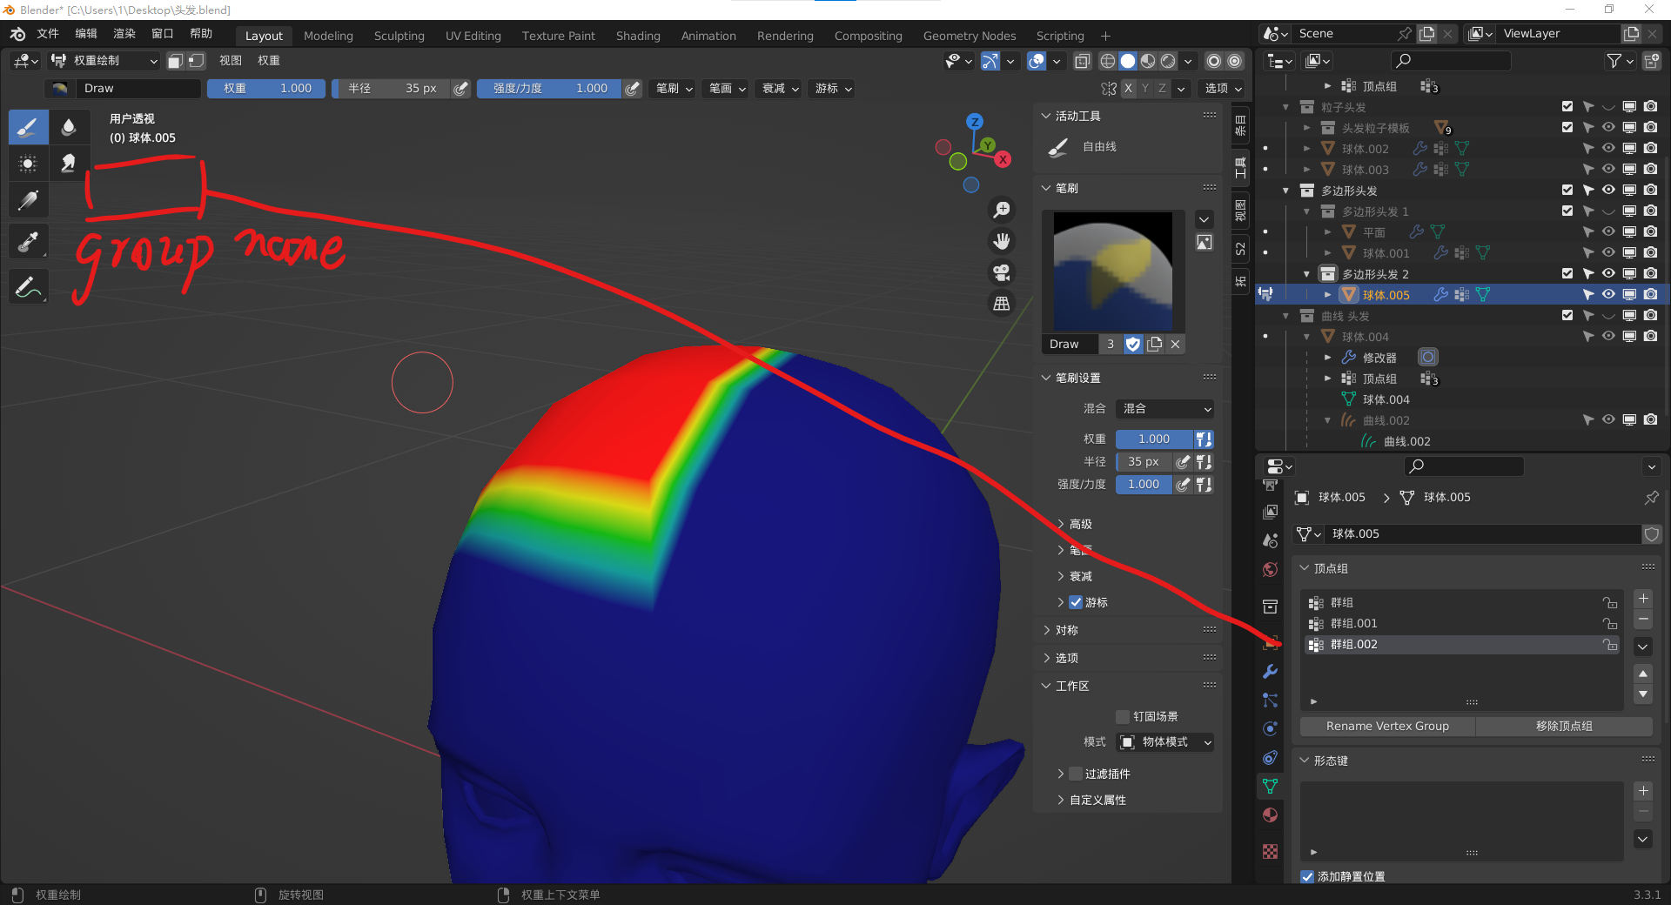Open the 选项 header button

pos(1223,89)
